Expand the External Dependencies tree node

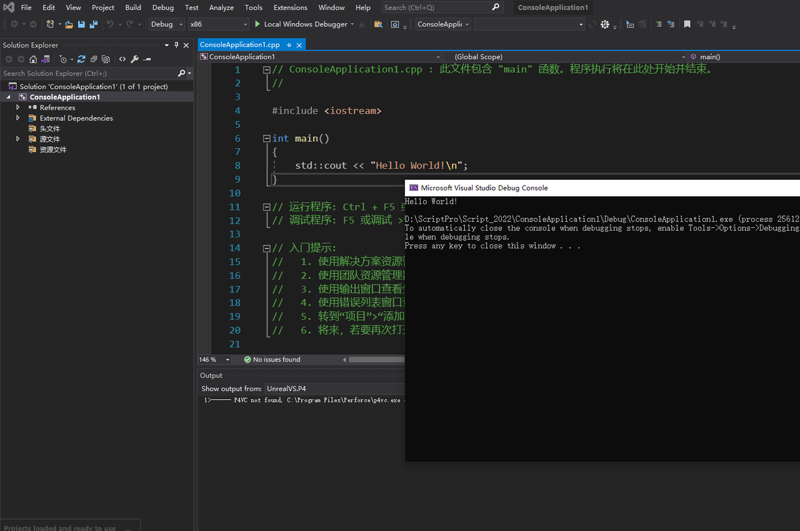tap(18, 118)
